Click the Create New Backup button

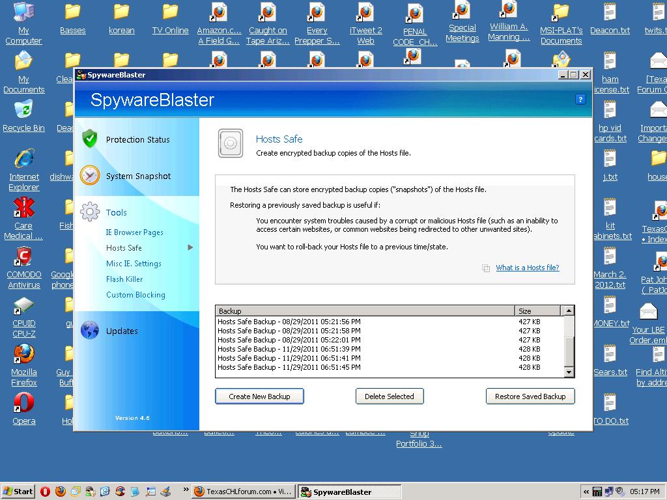pos(259,396)
